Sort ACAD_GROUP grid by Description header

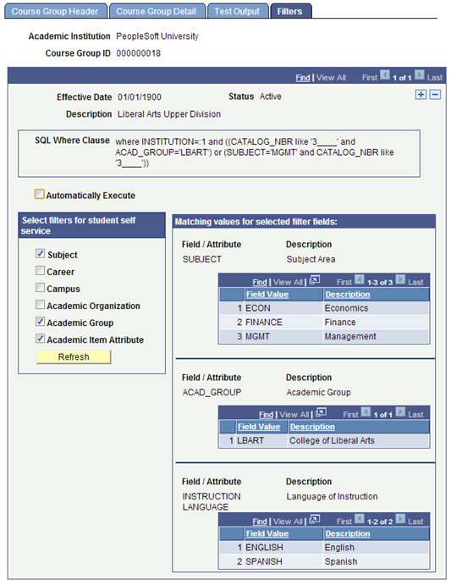point(312,427)
